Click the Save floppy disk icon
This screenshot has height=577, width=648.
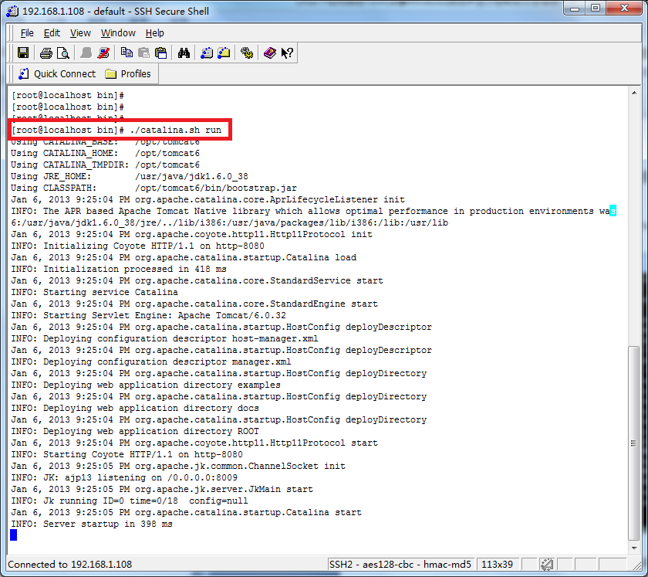tap(23, 53)
